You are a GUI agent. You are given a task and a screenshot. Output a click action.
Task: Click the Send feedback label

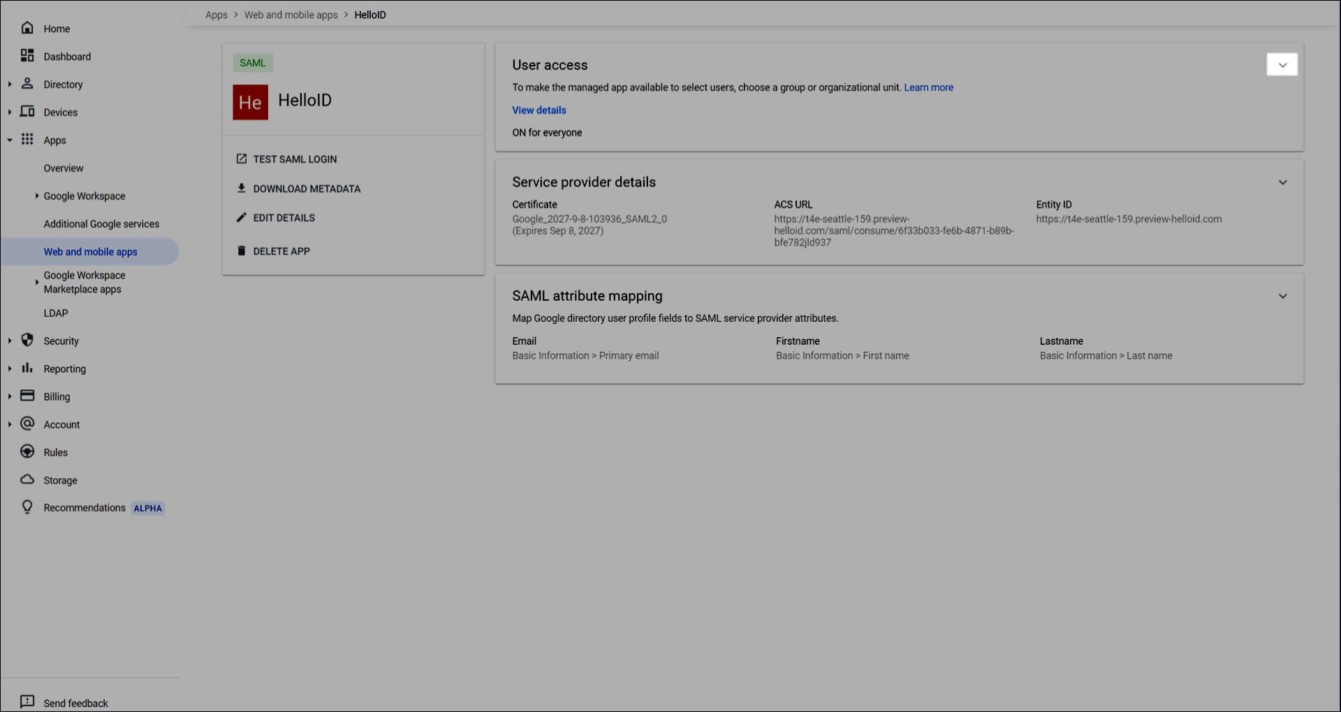point(76,703)
